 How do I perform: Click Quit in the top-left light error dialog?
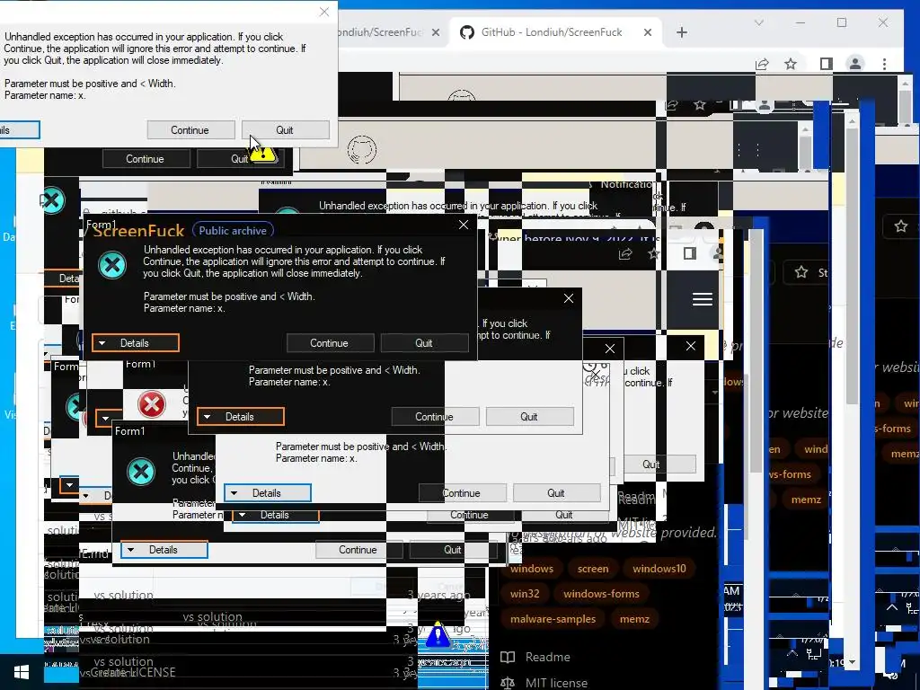(x=285, y=130)
